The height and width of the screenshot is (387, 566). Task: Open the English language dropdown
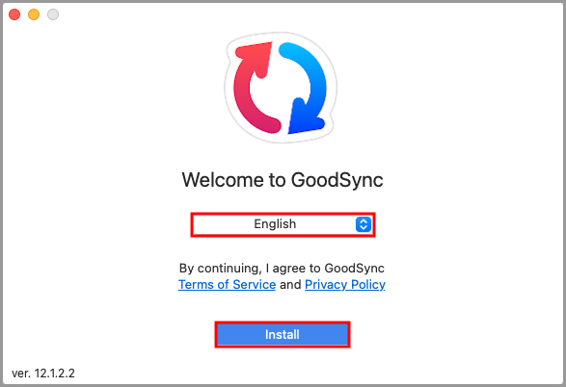coord(283,224)
